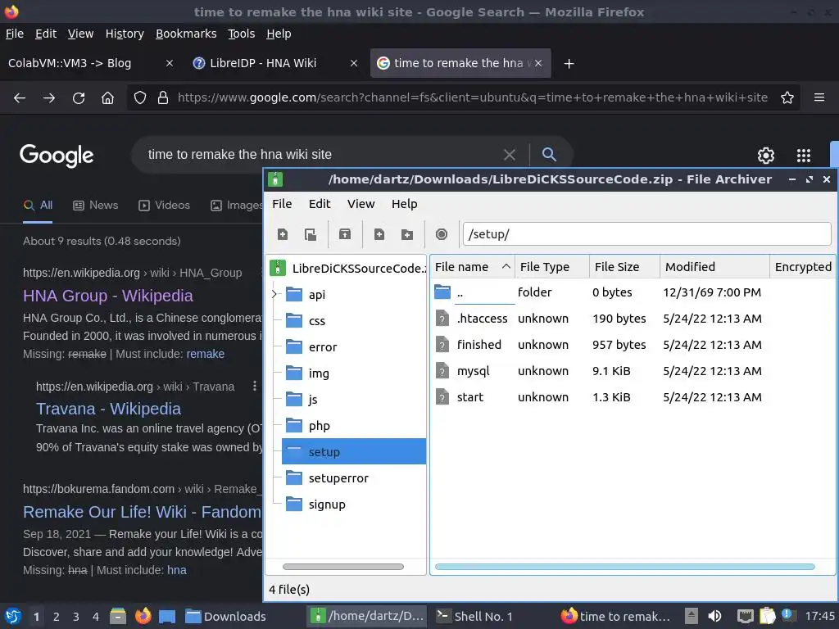The height and width of the screenshot is (629, 839).
Task: Click the Open archive icon in File Archiver
Action: (311, 234)
